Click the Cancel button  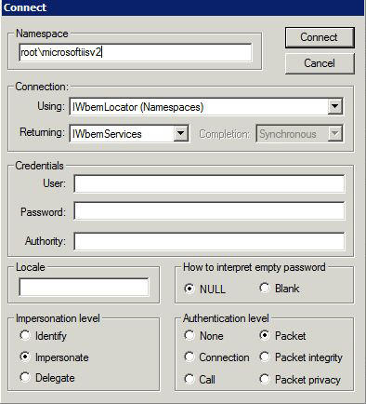[x=320, y=63]
